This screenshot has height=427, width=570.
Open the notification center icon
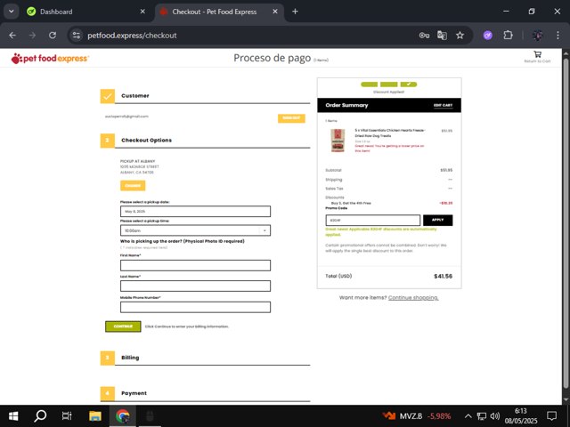552,415
